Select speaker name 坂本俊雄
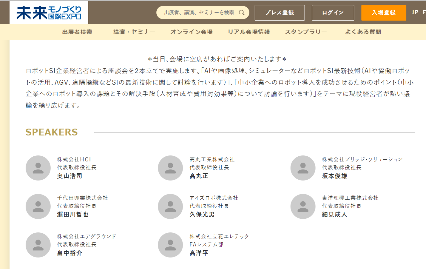The height and width of the screenshot is (269, 426). (x=334, y=176)
